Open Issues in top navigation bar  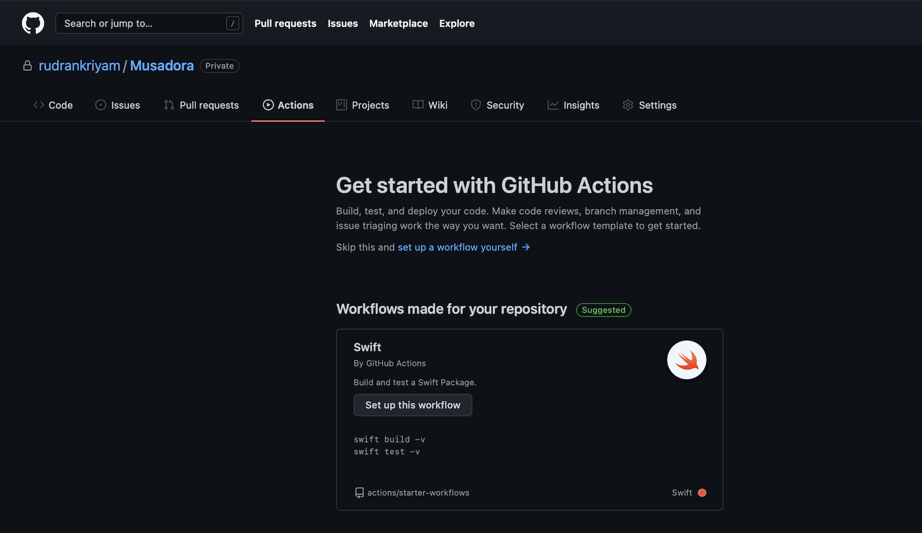coord(342,24)
